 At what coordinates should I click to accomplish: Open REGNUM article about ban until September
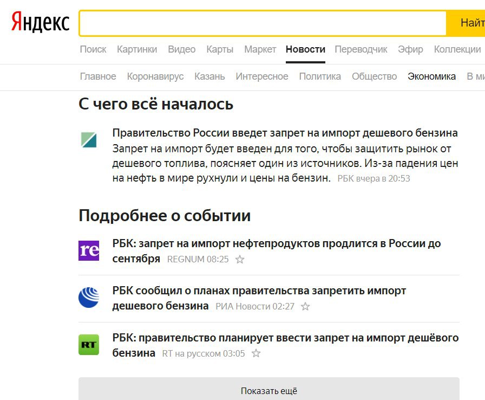pyautogui.click(x=276, y=243)
